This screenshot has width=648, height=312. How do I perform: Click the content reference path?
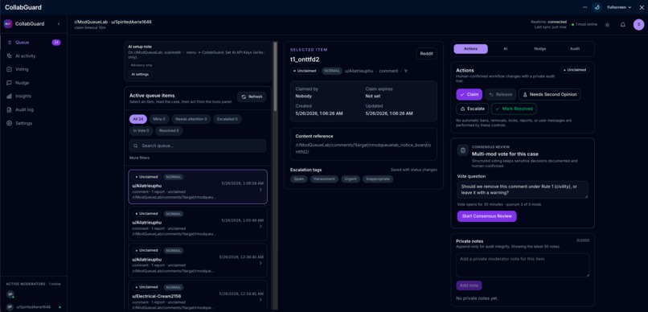(x=363, y=148)
